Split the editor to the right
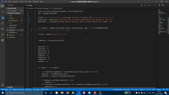The width and height of the screenshot is (169, 95). 163,5
